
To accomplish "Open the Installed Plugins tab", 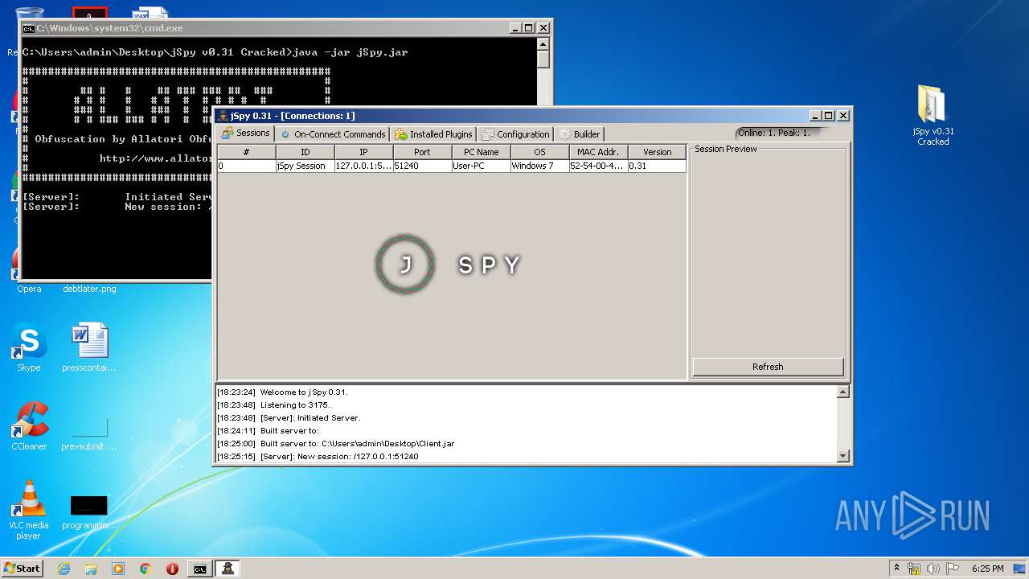I will pos(433,134).
